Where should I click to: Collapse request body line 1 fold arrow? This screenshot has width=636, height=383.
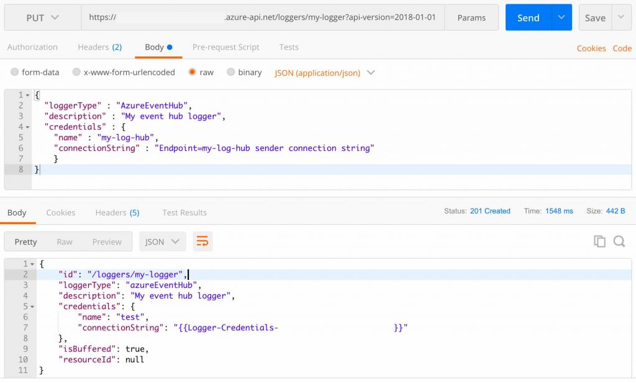pyautogui.click(x=27, y=95)
